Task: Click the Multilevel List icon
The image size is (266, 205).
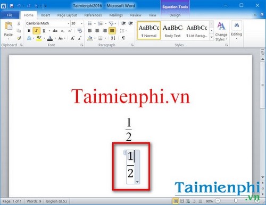Action: (x=111, y=23)
